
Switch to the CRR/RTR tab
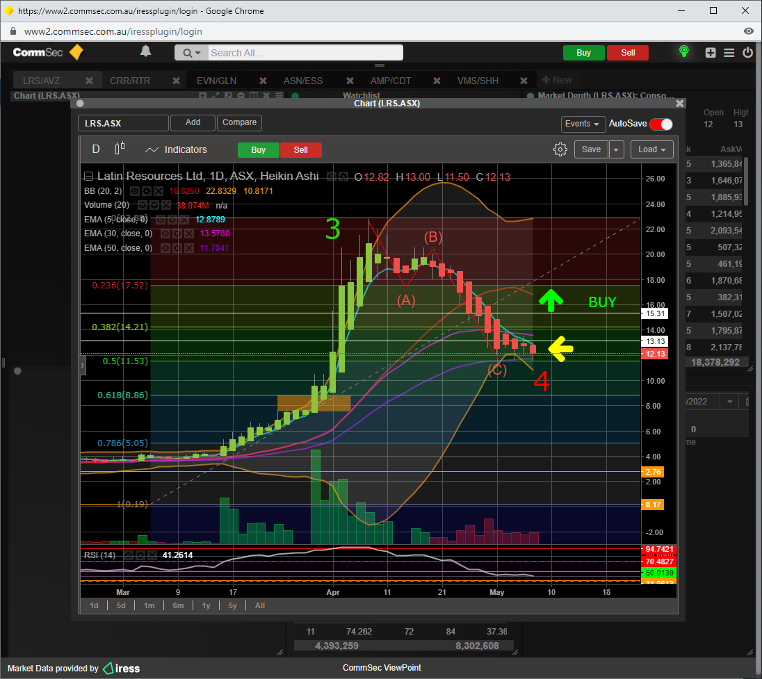coord(130,81)
